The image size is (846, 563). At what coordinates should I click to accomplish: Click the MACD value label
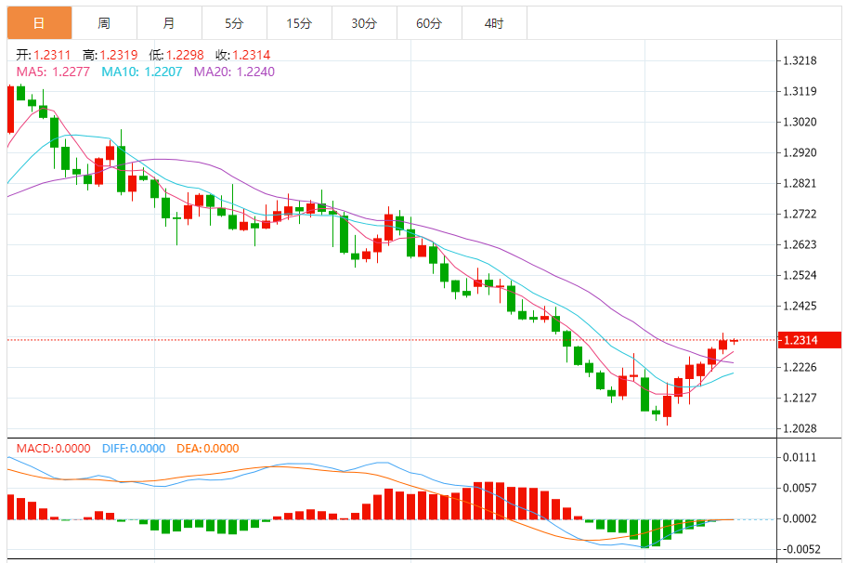(x=54, y=449)
